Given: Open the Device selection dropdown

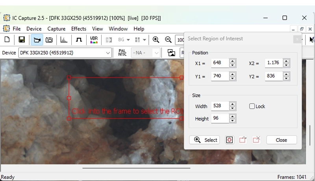Looking at the screenshot, I should pos(108,53).
